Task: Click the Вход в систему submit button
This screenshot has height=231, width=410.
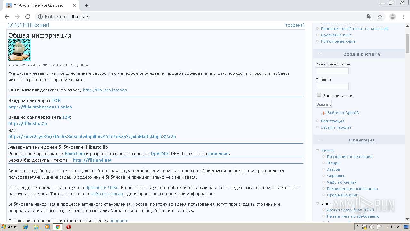Action: coord(324,104)
